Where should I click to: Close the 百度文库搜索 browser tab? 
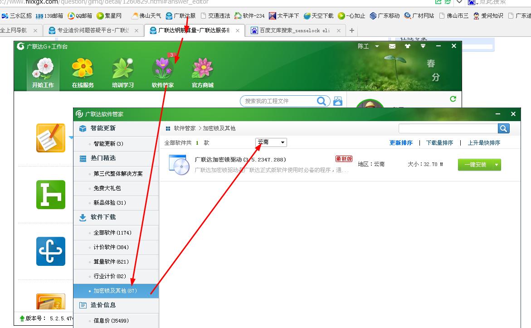(x=339, y=30)
